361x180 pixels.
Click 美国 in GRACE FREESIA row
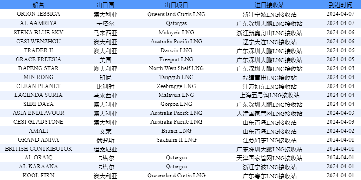(x=105, y=60)
